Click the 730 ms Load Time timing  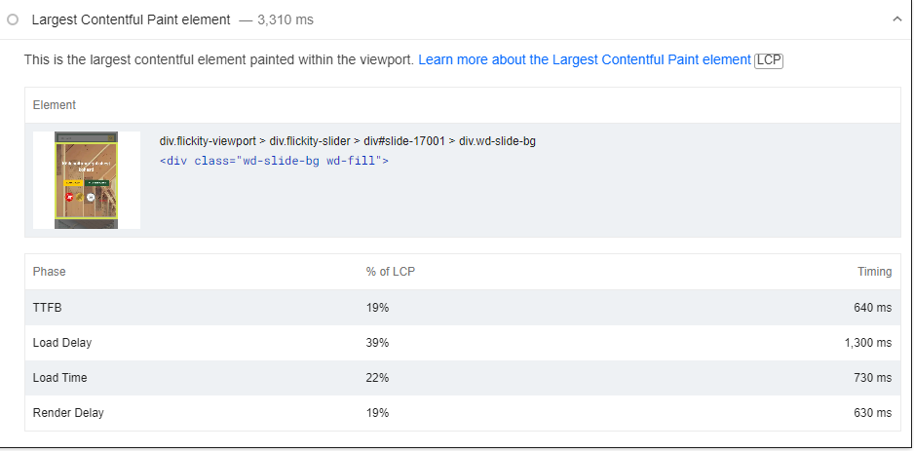click(x=873, y=378)
